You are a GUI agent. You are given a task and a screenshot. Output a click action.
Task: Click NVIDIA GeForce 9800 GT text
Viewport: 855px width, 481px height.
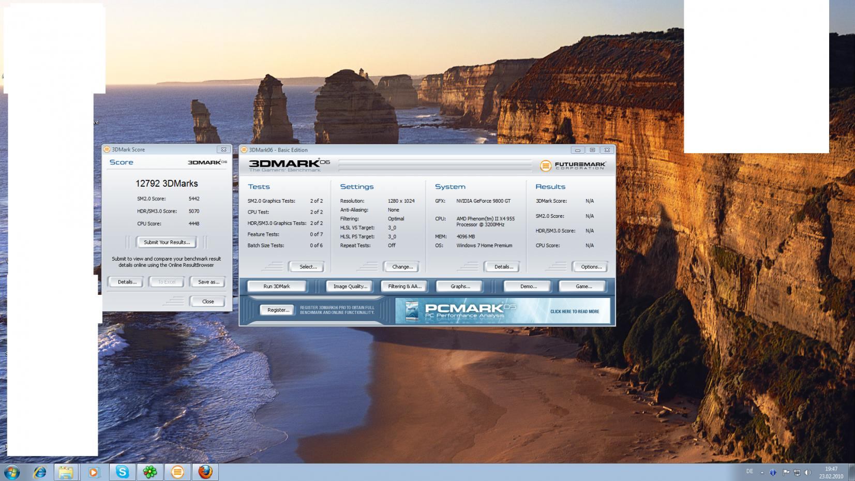pos(483,201)
